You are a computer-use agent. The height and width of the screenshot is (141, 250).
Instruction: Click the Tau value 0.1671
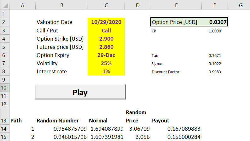click(215, 55)
